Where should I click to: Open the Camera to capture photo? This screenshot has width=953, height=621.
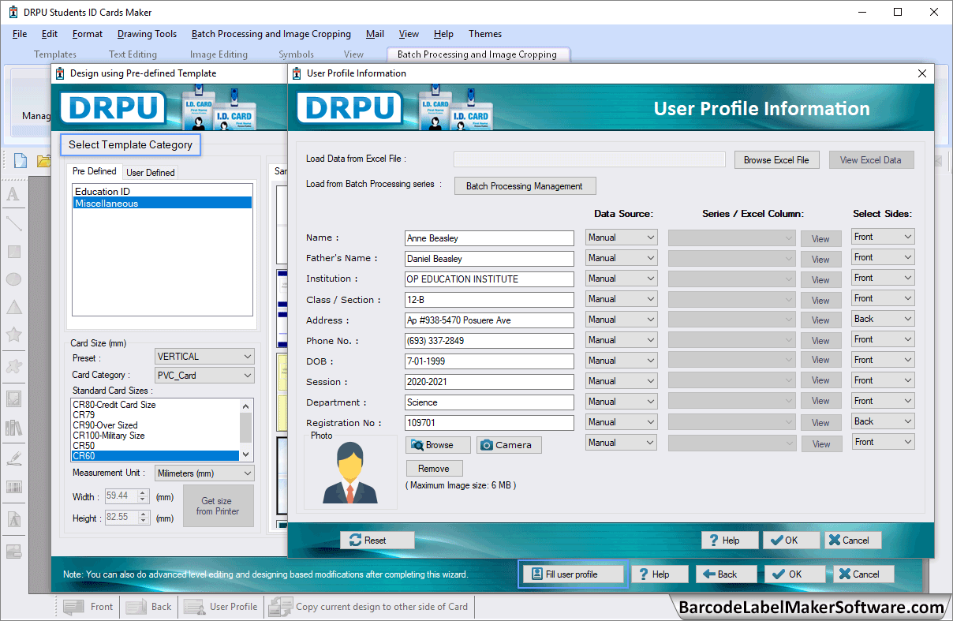tap(509, 445)
